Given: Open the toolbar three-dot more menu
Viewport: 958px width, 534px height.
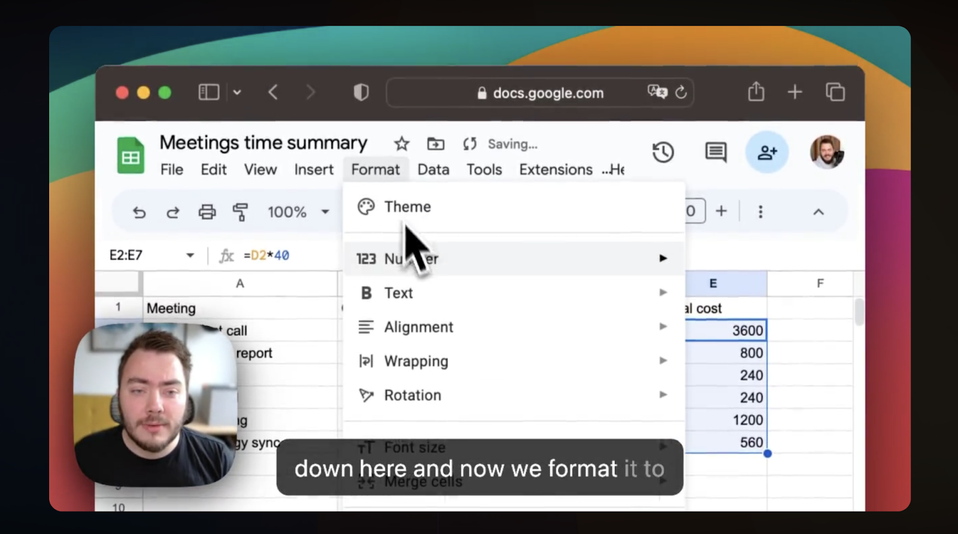Looking at the screenshot, I should 760,211.
